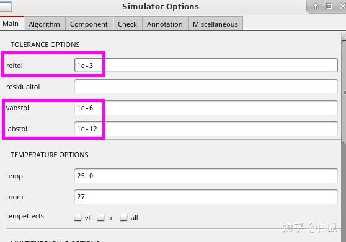Close the Simulator Options dialog
Image resolution: width=346 pixels, height=242 pixels.
[343, 6]
